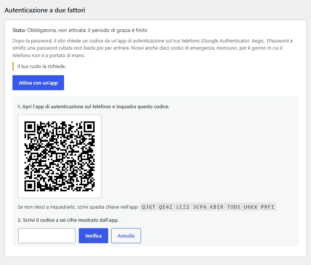The image size is (311, 265).
Task: Click the QR code image
Action: tap(60, 156)
